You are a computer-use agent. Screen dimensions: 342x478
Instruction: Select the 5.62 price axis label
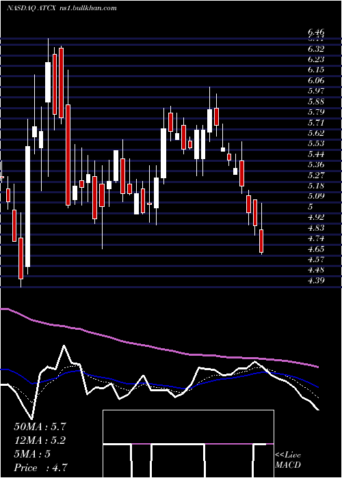pos(316,133)
